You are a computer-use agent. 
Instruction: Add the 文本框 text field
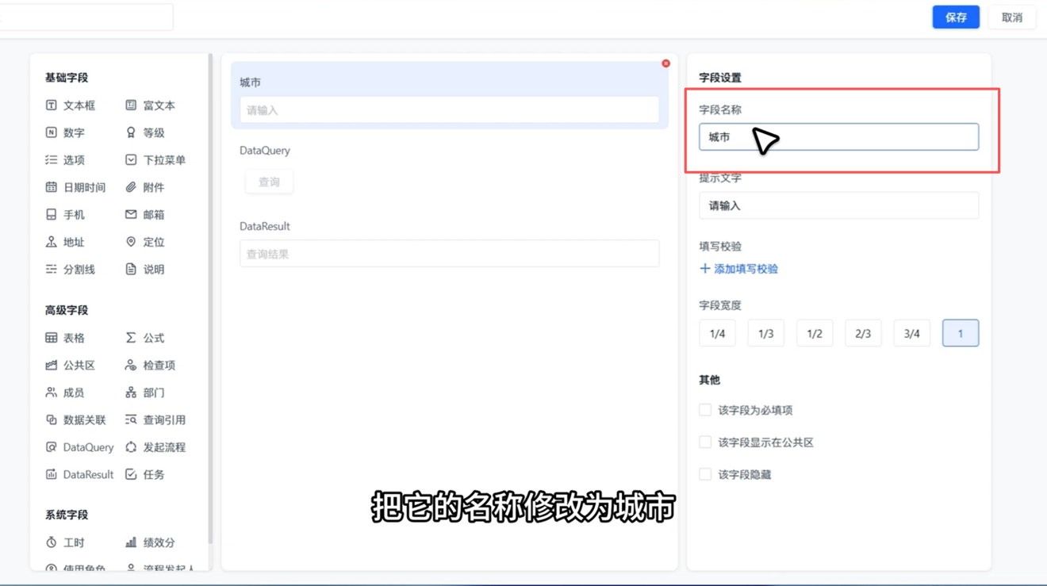pos(71,105)
